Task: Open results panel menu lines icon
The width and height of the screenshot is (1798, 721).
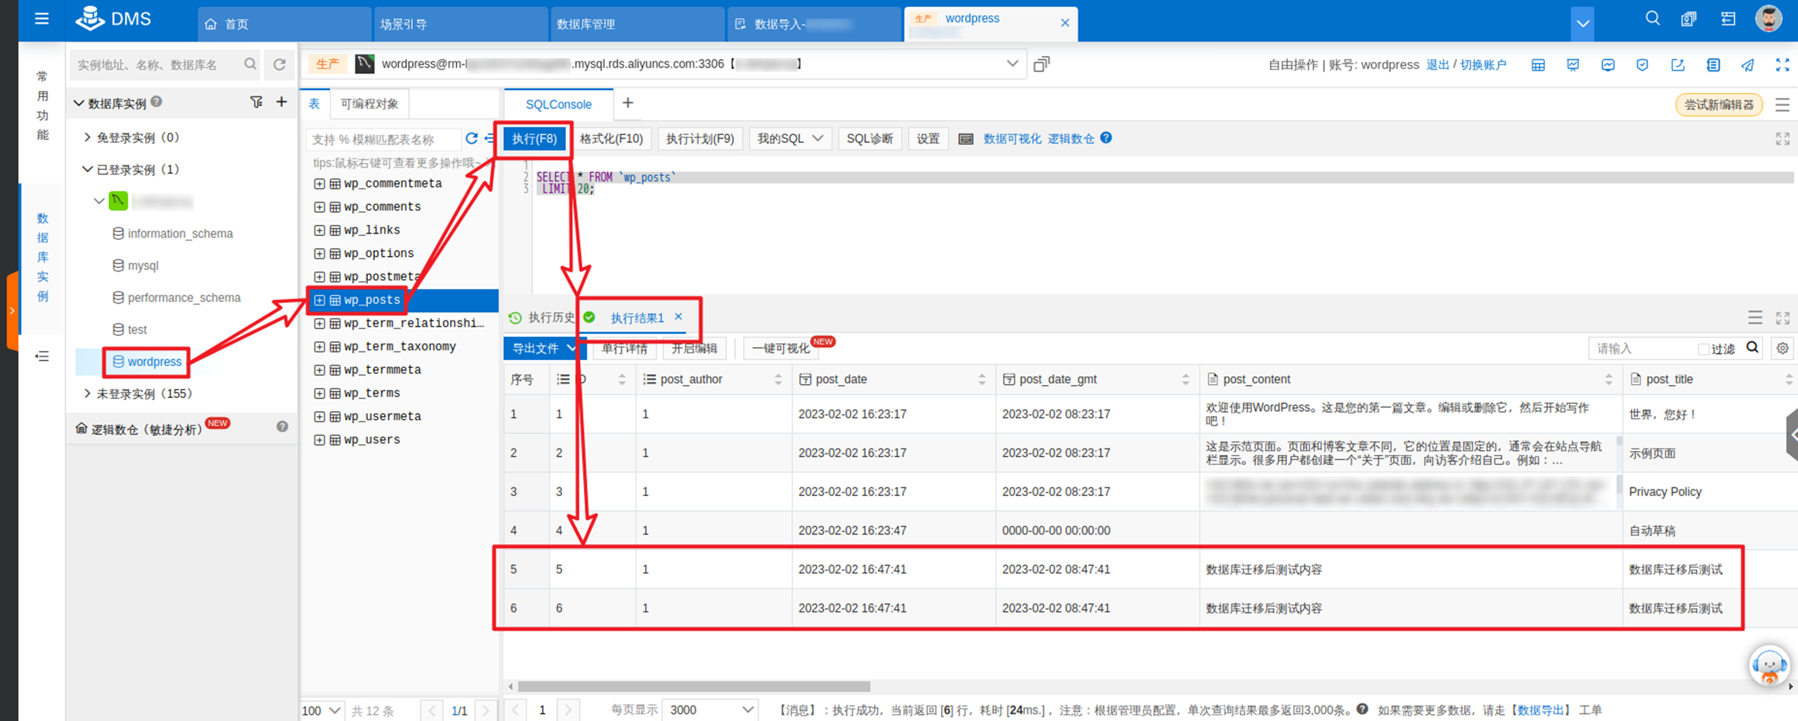Action: click(x=1755, y=317)
